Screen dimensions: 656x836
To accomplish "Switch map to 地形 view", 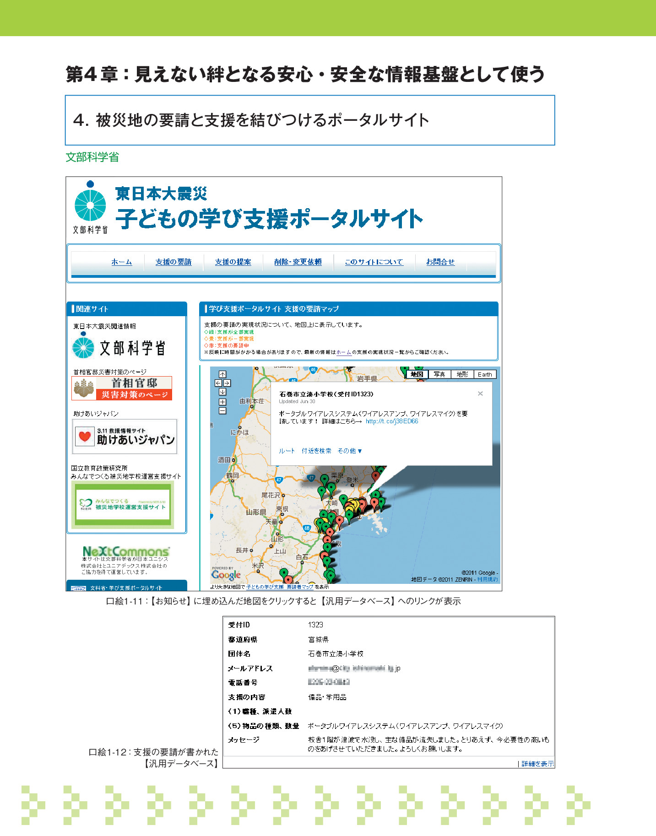I will [462, 374].
